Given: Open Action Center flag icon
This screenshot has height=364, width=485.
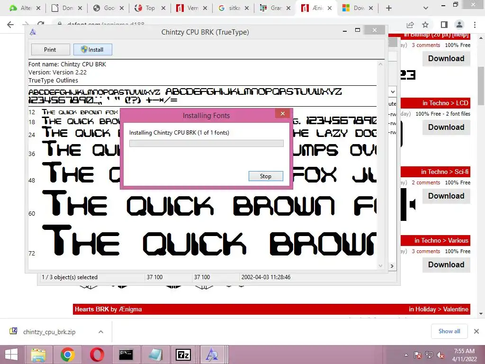Looking at the screenshot, I should [x=418, y=355].
